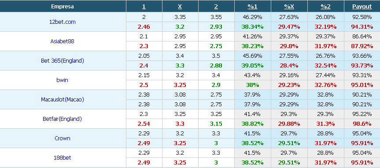380x168 pixels.
Task: Select the Macauslot(Macao) link
Action: (62, 100)
